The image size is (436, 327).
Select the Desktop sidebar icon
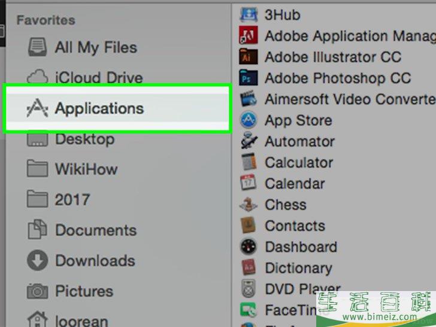coord(38,140)
